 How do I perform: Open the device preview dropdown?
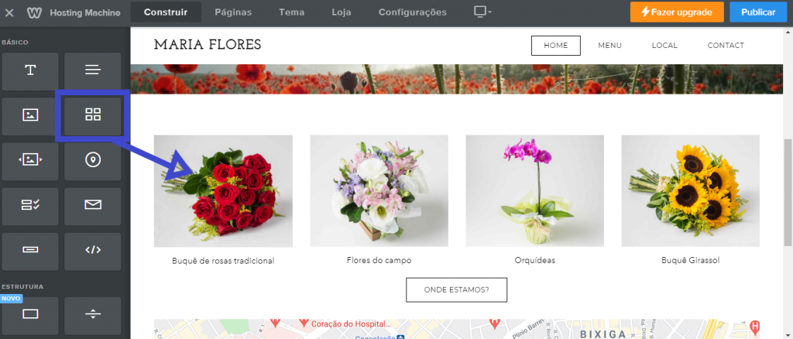coord(482,12)
